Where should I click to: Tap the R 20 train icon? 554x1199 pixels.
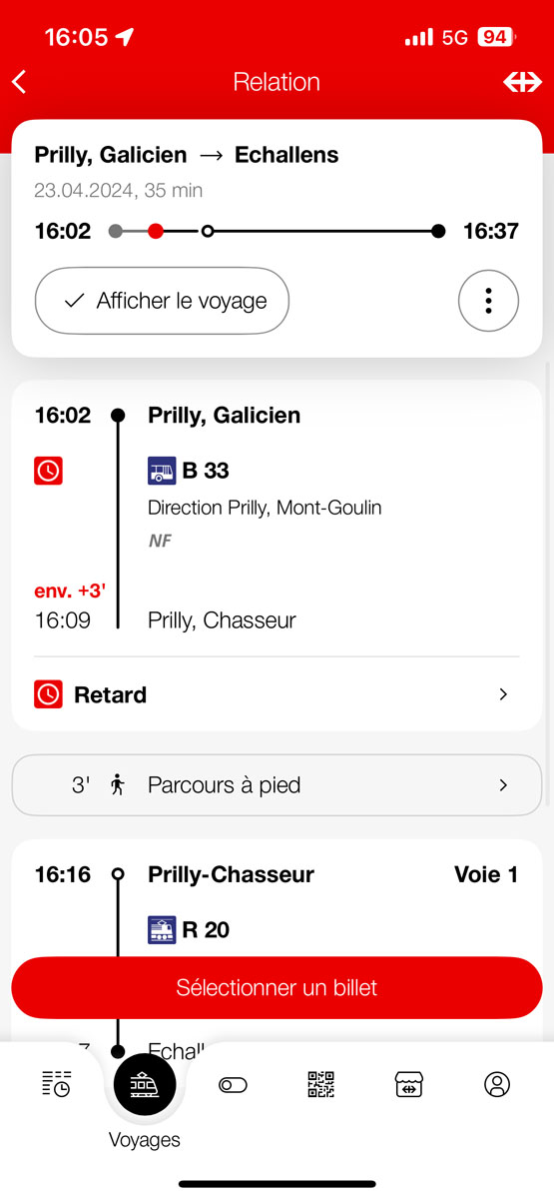click(162, 929)
